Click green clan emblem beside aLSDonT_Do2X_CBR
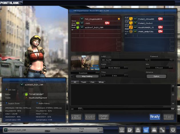Image resolution: width=180 pixels, height=134 pixels. 78,27
